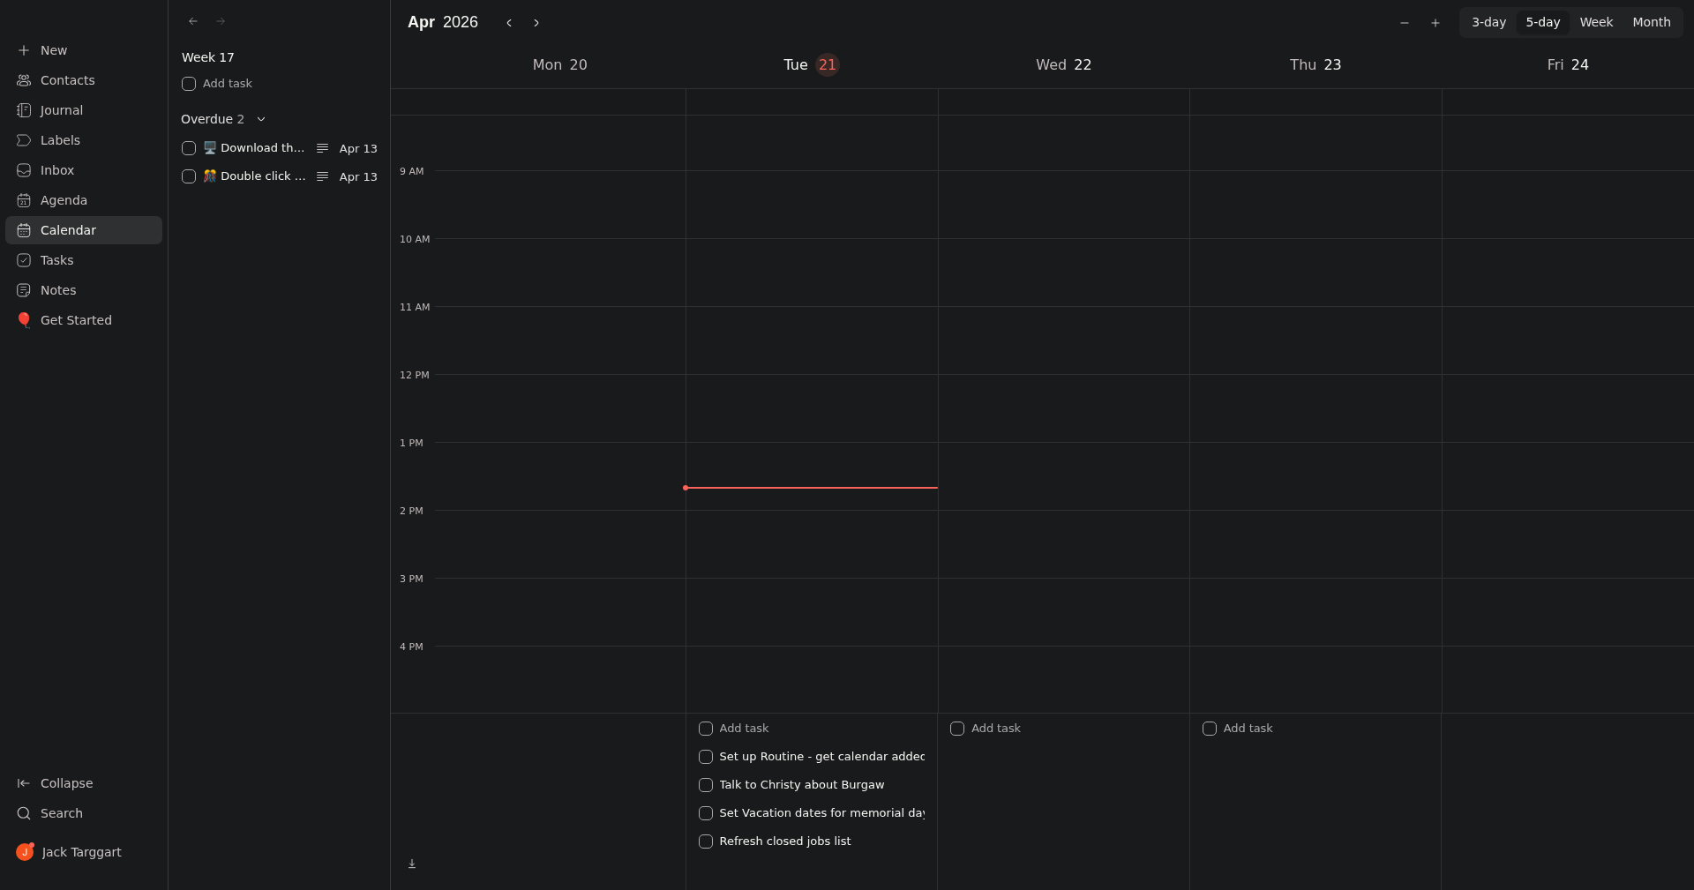Click the Collapse sidebar icon

tap(24, 783)
